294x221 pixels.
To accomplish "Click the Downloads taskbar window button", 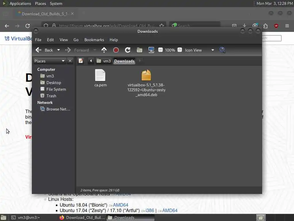I will click(131, 218).
